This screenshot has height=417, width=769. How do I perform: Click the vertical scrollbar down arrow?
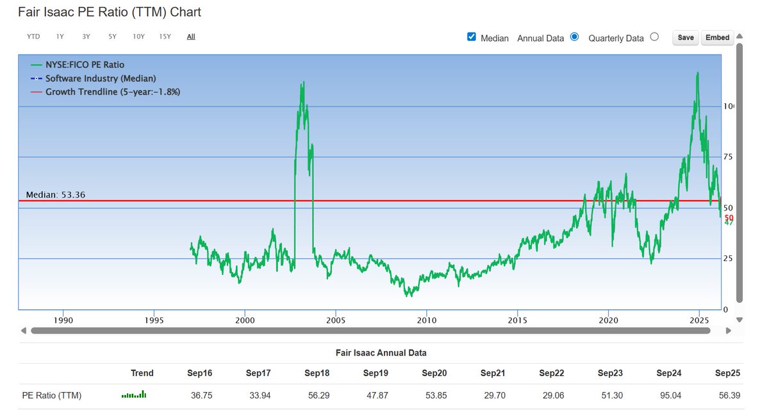click(x=740, y=319)
